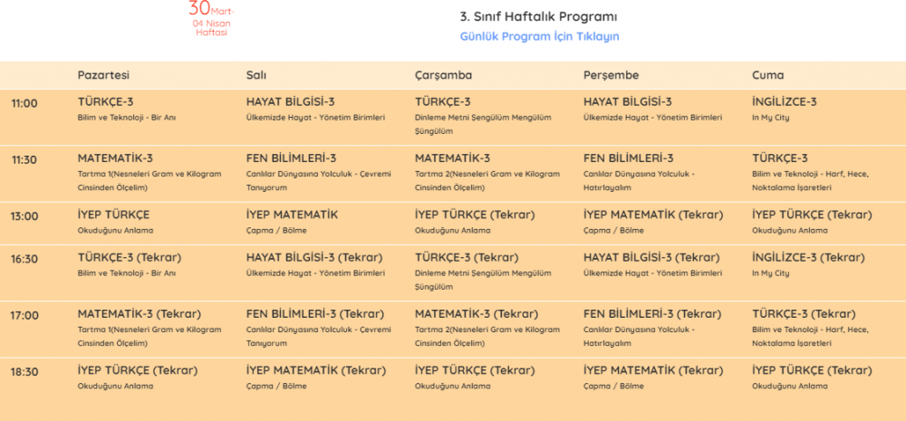
Task: Click the '3. Sınıf Haftalık Programı' title
Action: (x=538, y=16)
